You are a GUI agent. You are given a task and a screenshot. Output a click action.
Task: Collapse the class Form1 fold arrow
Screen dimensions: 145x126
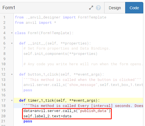12,33
